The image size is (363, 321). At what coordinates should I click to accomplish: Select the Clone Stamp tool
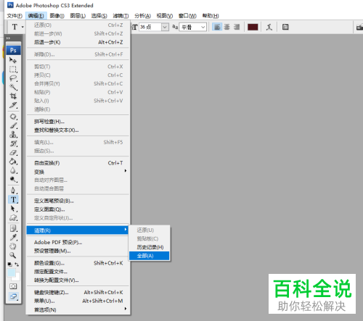[13, 135]
